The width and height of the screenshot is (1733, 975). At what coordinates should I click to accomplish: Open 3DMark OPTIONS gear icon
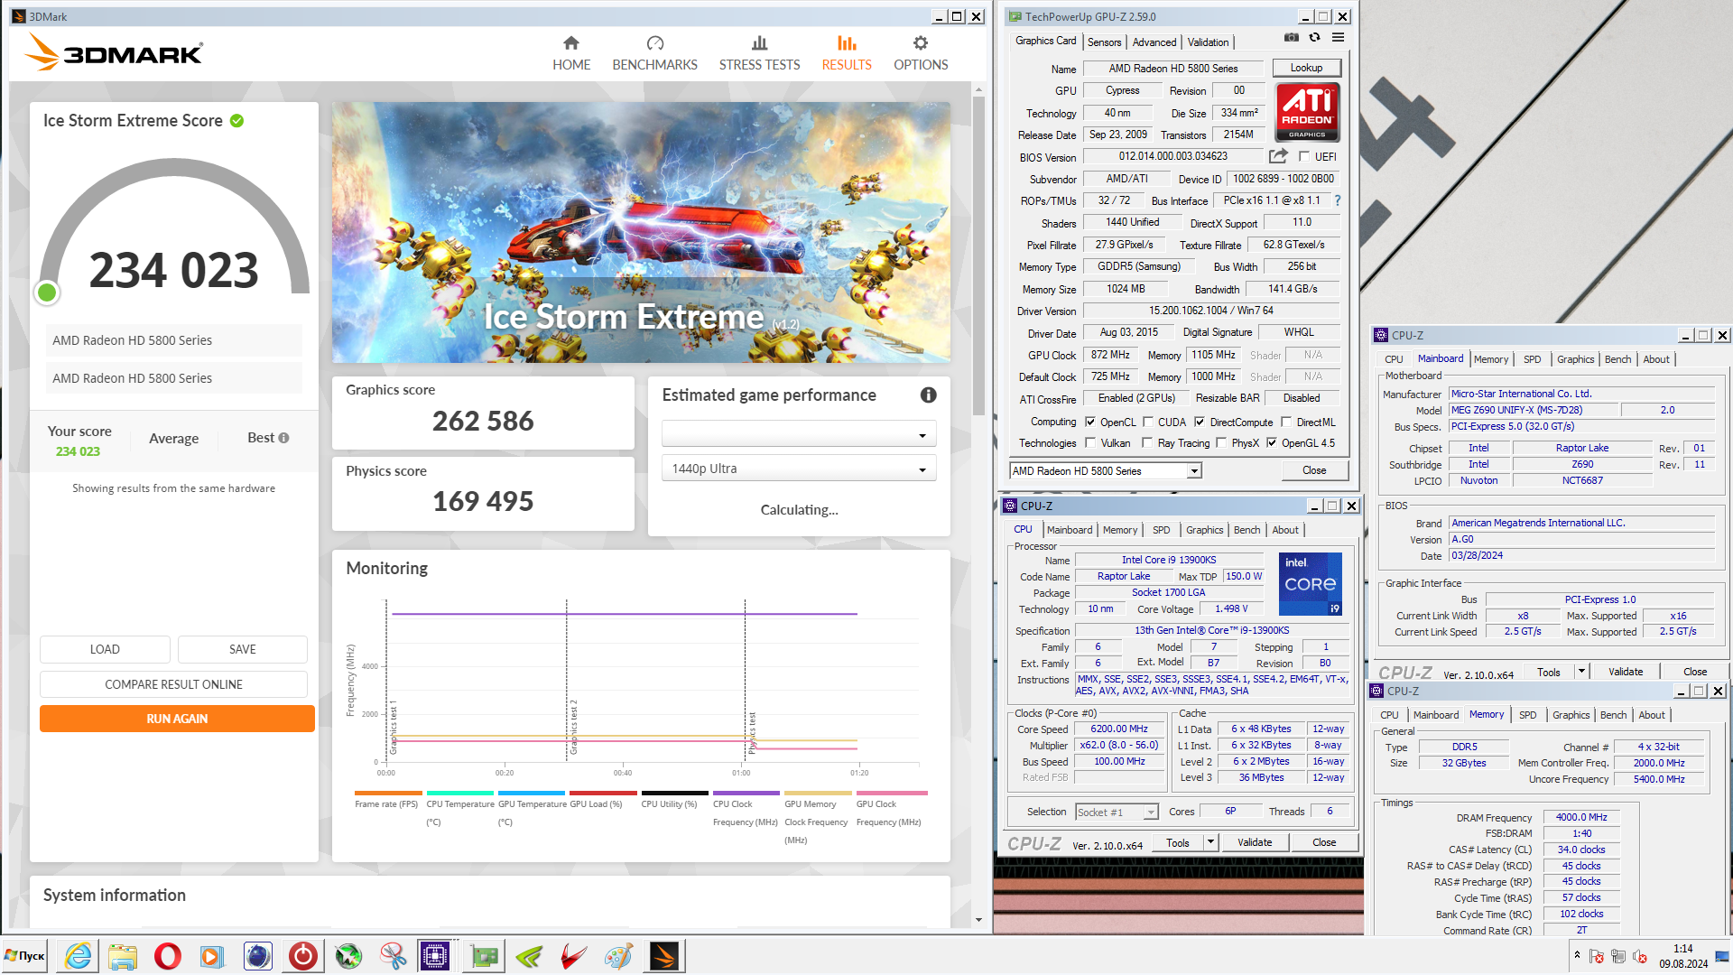[921, 42]
